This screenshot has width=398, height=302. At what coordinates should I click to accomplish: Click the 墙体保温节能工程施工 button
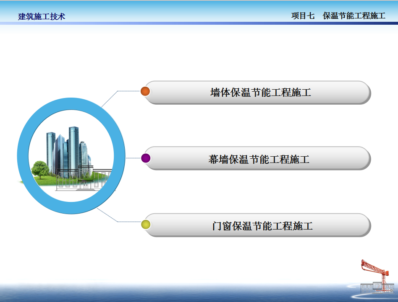[x=258, y=93]
